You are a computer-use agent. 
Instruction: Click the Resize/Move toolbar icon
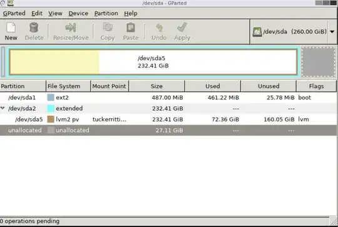click(71, 28)
